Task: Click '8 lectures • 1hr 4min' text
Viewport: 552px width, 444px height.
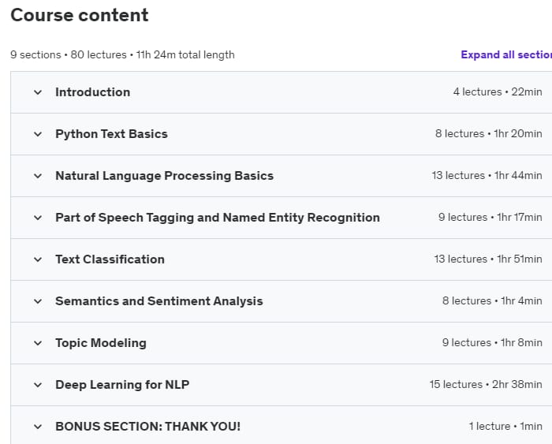Action: pos(492,301)
